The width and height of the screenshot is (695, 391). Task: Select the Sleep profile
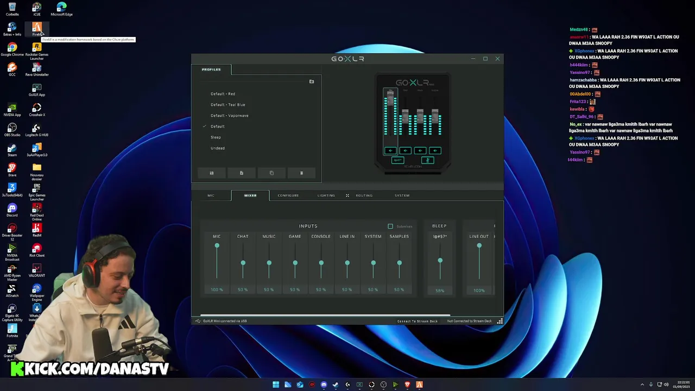pyautogui.click(x=216, y=137)
